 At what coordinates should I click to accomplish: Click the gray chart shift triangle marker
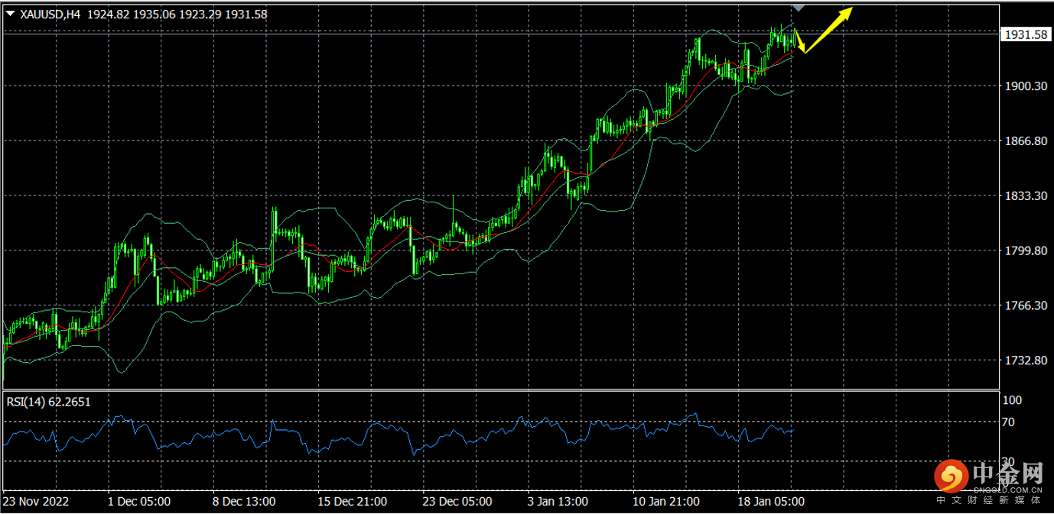click(x=798, y=8)
